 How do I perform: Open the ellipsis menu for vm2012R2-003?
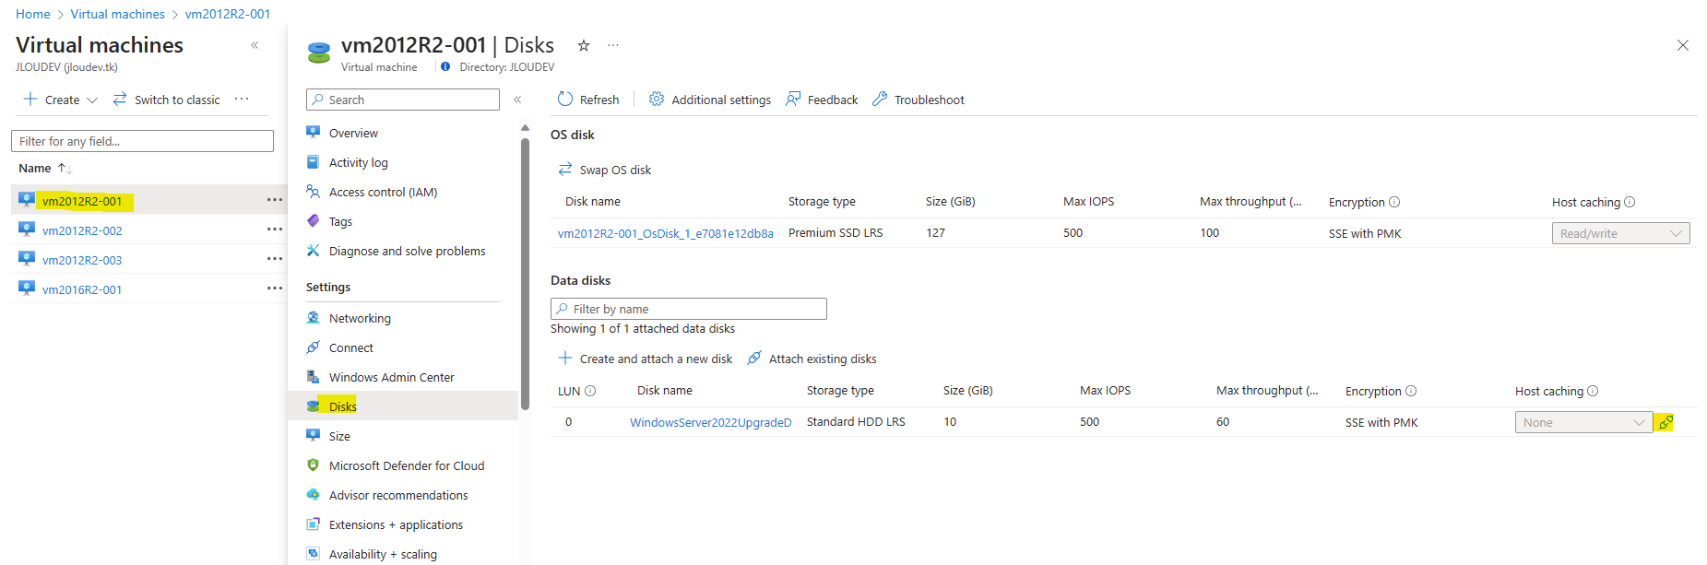[275, 259]
